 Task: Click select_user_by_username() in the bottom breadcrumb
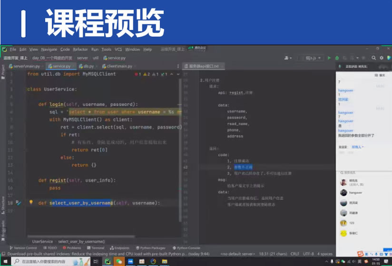(x=81, y=242)
